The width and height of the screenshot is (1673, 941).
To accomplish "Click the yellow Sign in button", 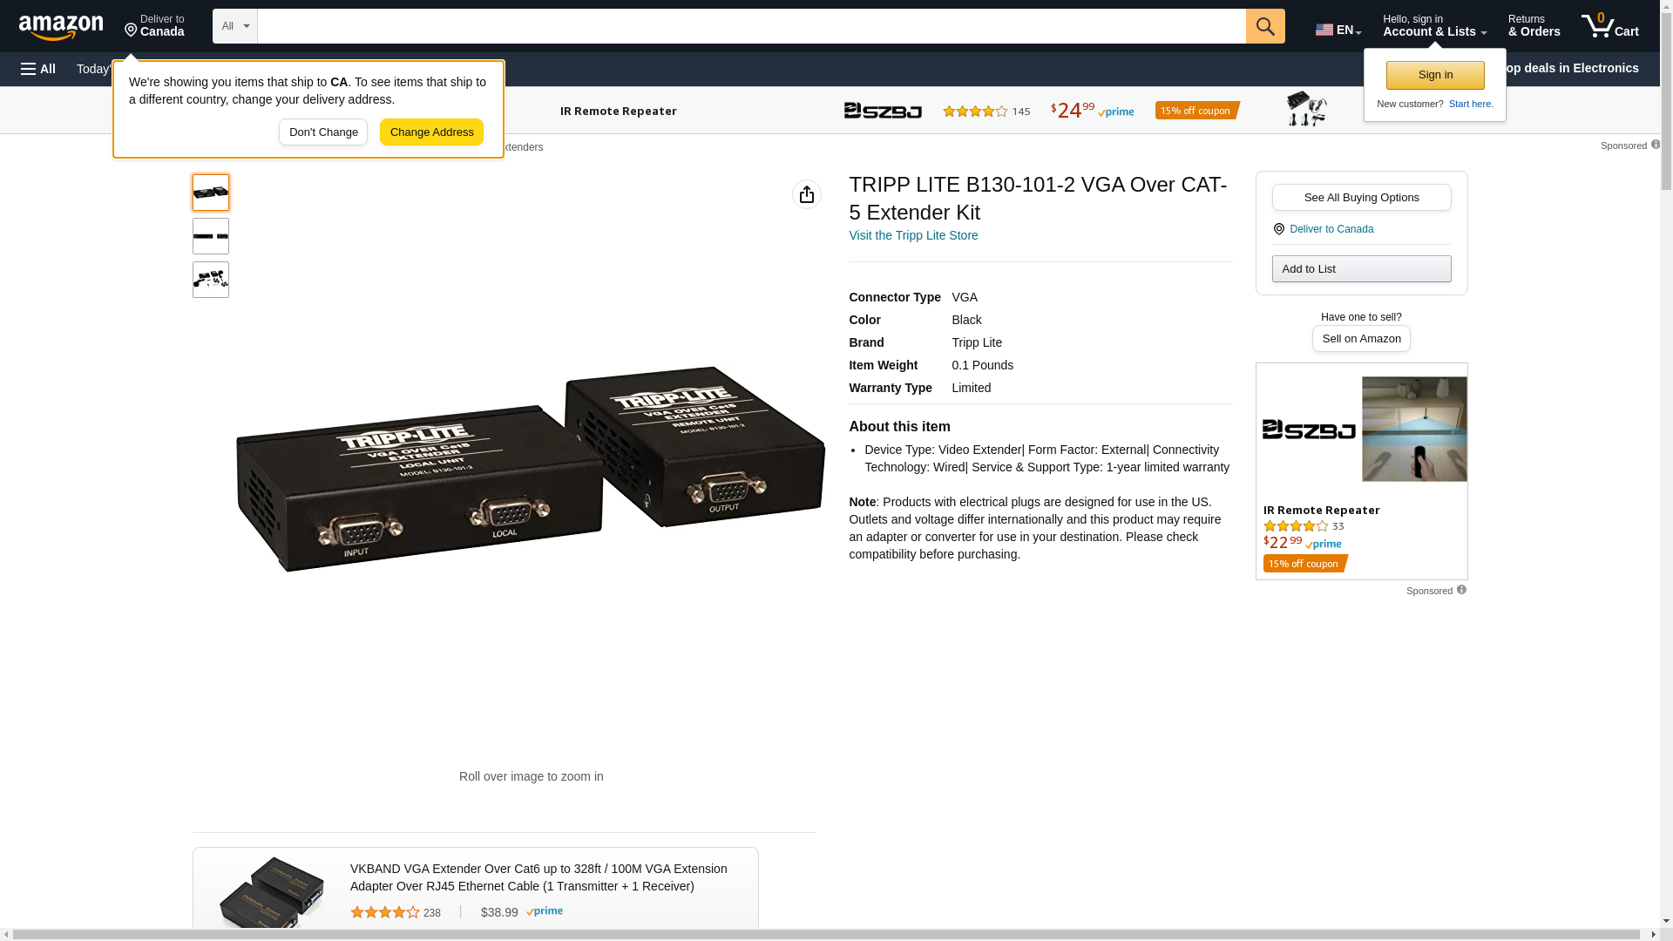I will pyautogui.click(x=1435, y=75).
